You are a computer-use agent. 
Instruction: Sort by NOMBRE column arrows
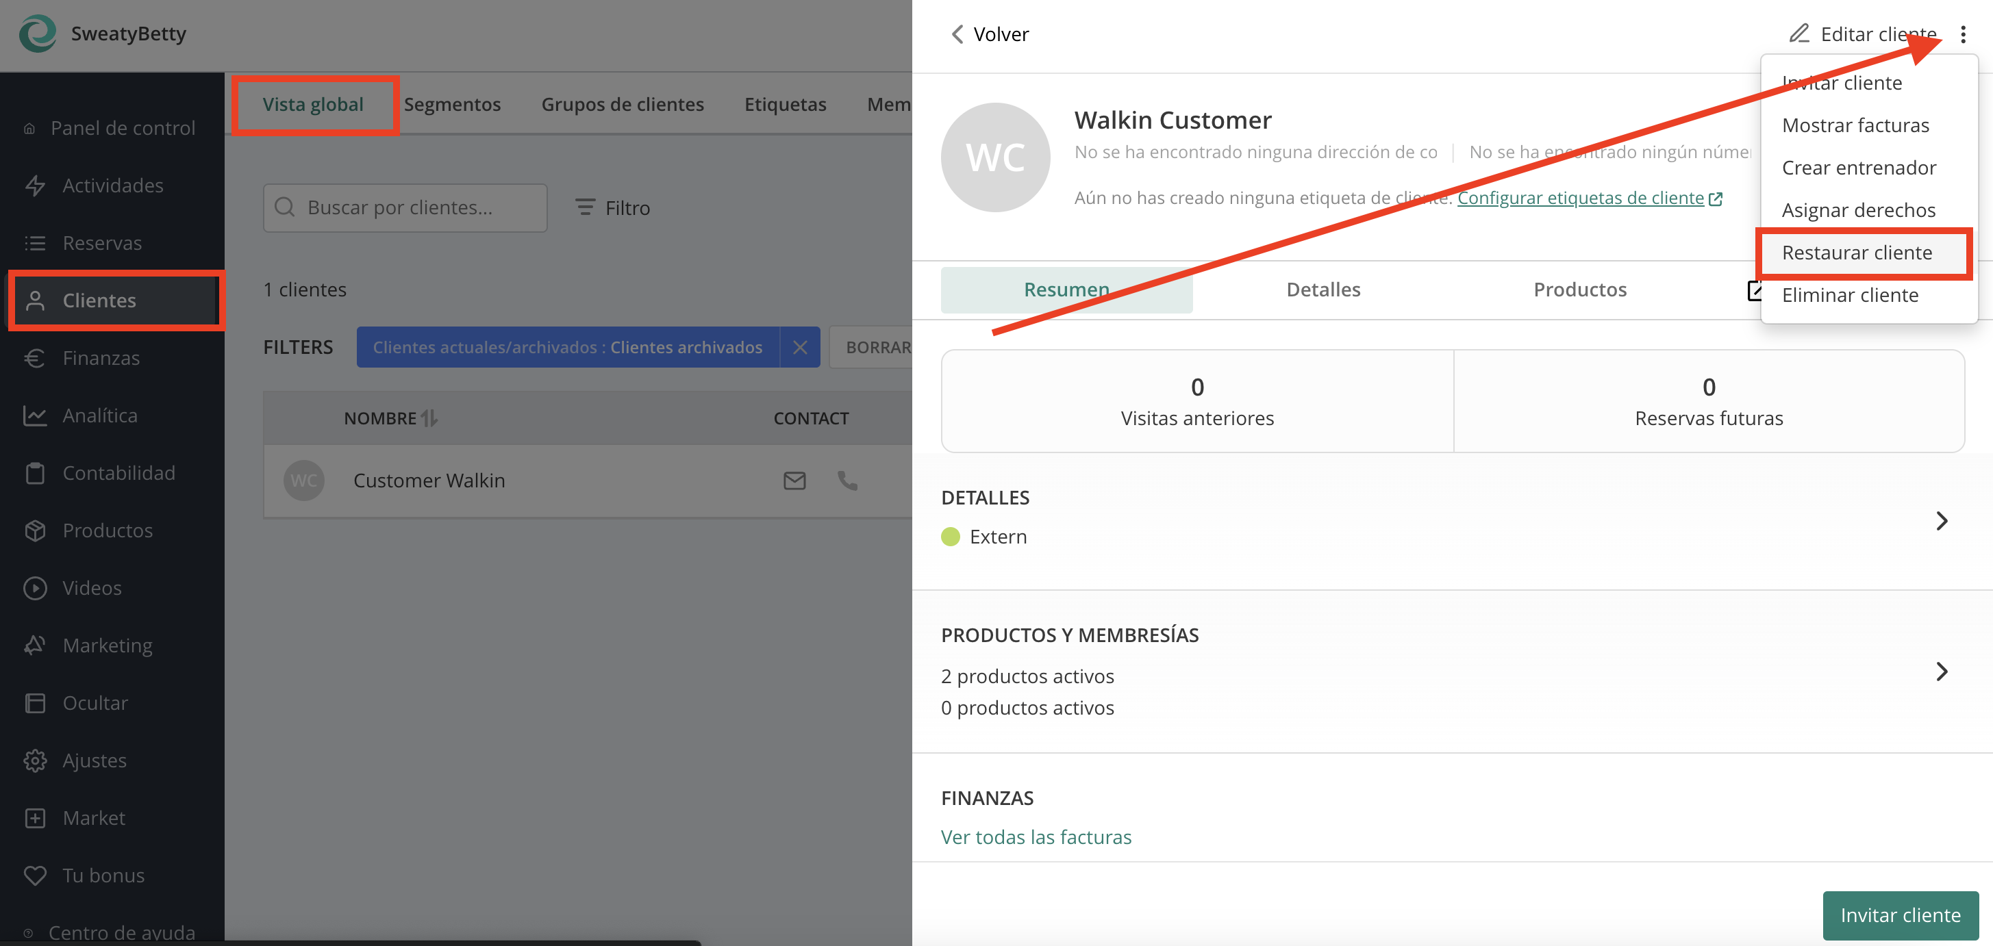(x=429, y=418)
